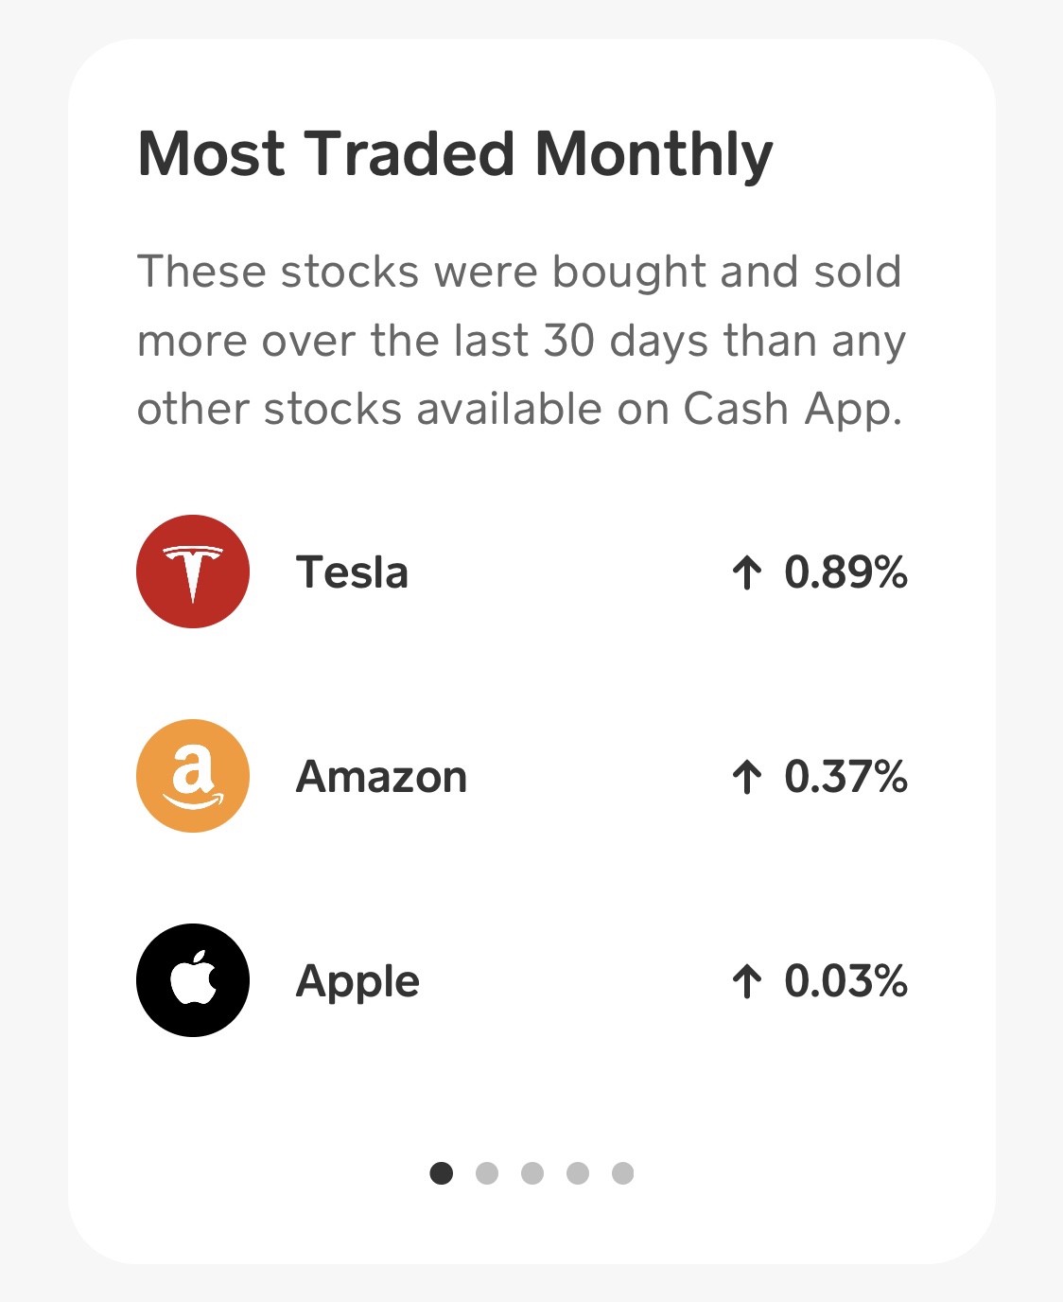This screenshot has height=1302, width=1063.
Task: Tap the red Tesla logo icon
Action: 193,572
